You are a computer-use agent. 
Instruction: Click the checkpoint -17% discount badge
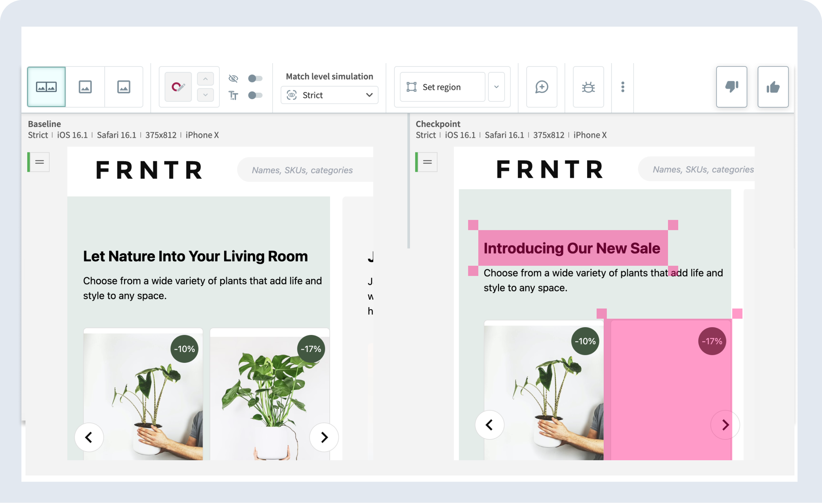click(712, 341)
